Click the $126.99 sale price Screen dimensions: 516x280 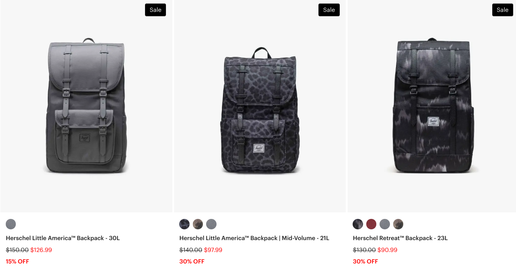(x=41, y=250)
